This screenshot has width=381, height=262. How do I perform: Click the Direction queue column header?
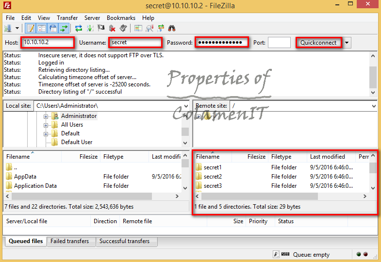tap(105, 221)
